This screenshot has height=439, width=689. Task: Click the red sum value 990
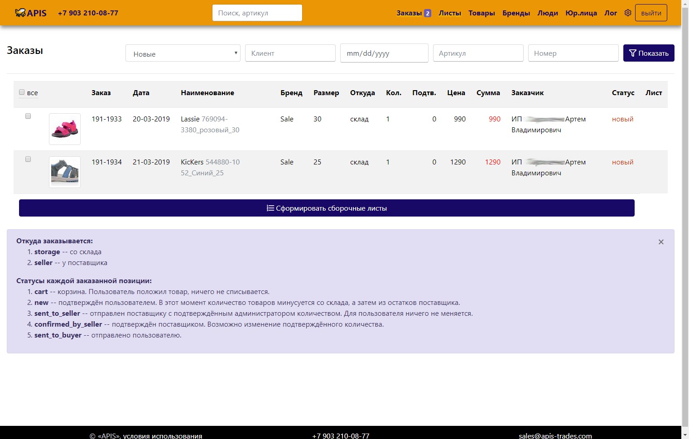point(495,119)
